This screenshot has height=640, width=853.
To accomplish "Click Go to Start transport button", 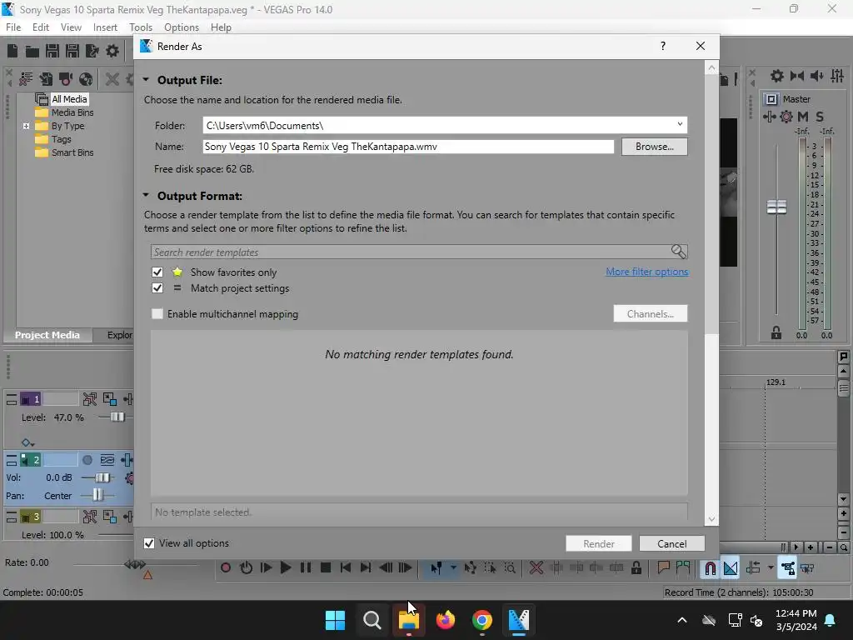I will pyautogui.click(x=346, y=567).
